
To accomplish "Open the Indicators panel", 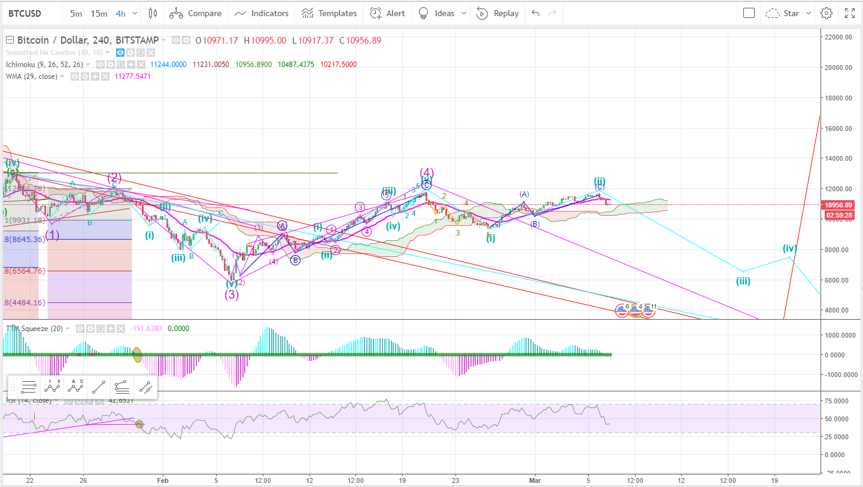I will coord(262,13).
